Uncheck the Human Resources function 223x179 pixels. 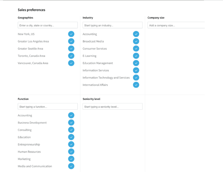(x=71, y=152)
